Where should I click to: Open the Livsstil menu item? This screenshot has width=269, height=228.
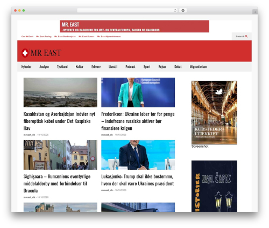113,67
